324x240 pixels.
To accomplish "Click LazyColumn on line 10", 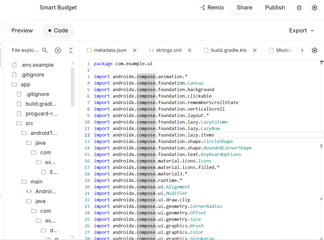I will tap(214, 122).
